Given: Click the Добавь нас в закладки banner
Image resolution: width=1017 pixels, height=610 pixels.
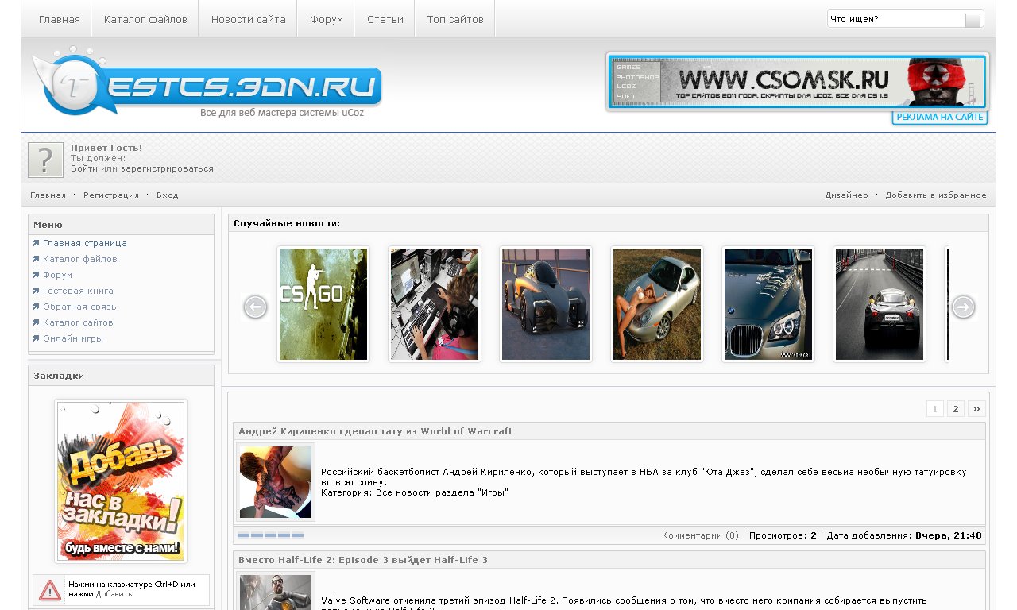Looking at the screenshot, I should [121, 481].
